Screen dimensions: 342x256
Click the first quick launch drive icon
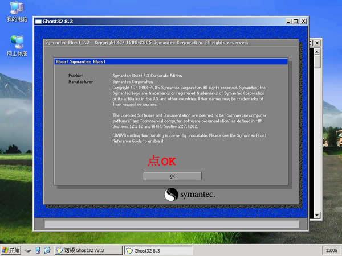[x=28, y=250]
